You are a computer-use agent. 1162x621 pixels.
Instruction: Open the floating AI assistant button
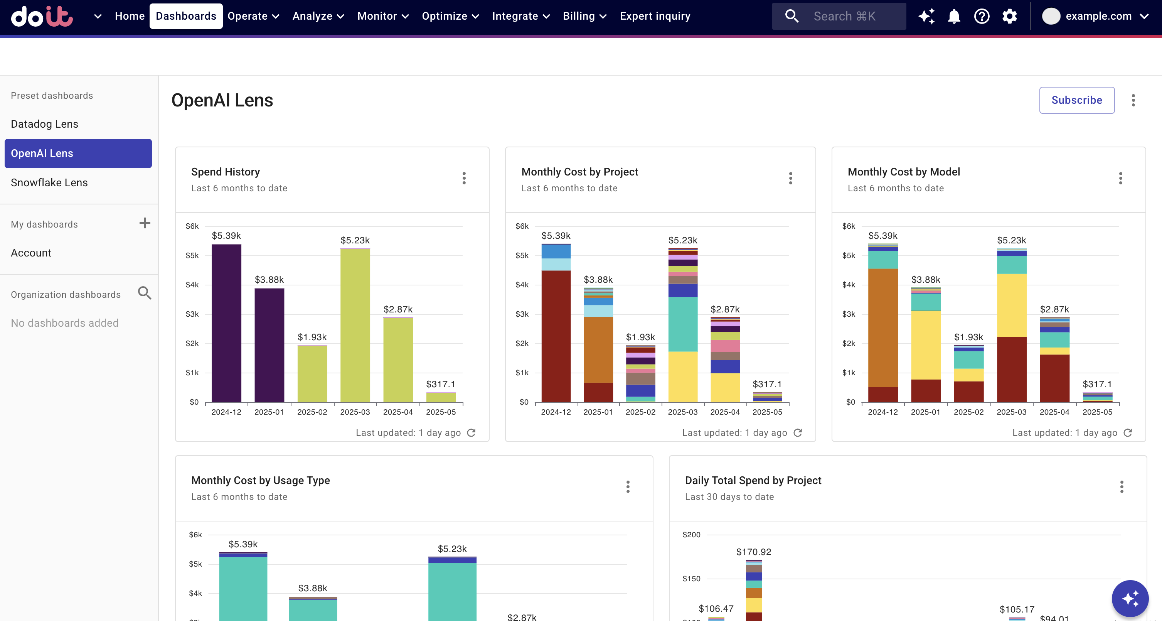(1130, 598)
